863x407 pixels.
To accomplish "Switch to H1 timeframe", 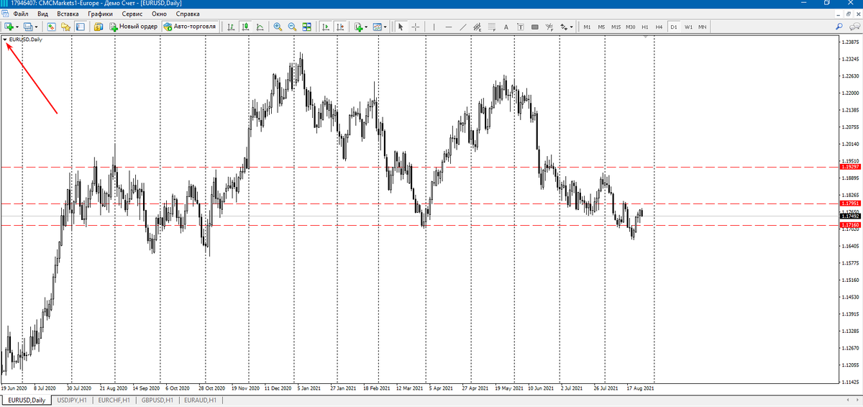I will tap(645, 27).
